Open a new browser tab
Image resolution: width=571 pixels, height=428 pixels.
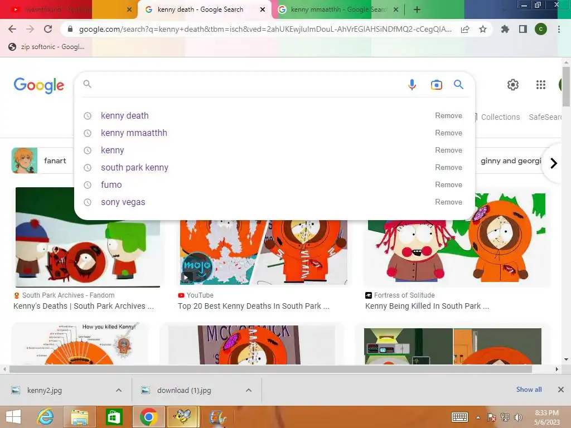coord(417,10)
